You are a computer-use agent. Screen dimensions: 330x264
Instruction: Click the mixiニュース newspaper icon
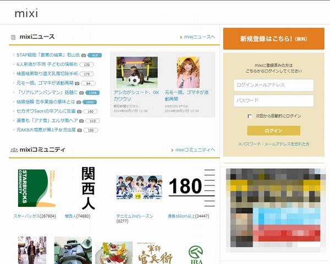point(13,37)
